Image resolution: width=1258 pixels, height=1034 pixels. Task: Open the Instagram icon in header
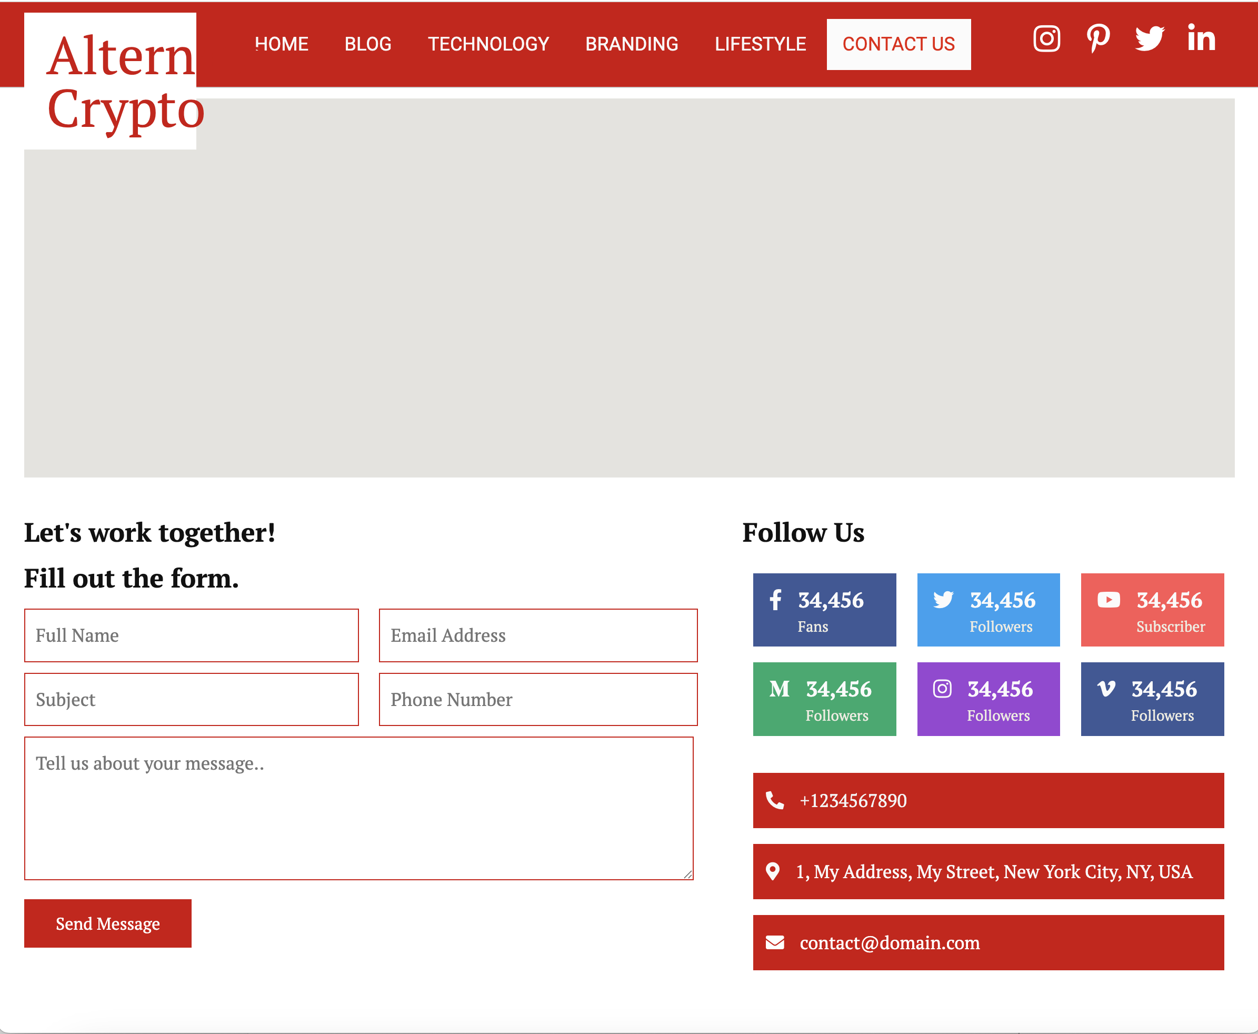coord(1046,39)
